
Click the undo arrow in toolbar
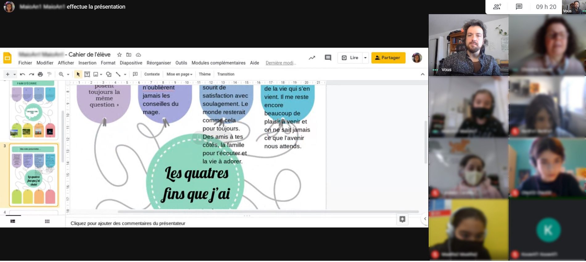point(22,74)
